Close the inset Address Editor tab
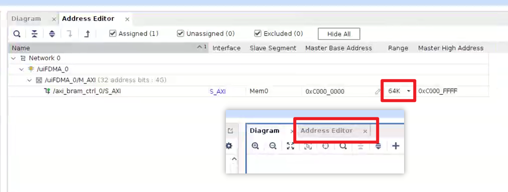The width and height of the screenshot is (508, 192). [365, 131]
